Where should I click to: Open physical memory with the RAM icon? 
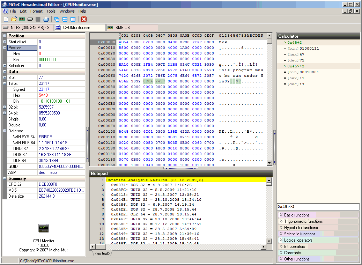click(x=21, y=19)
